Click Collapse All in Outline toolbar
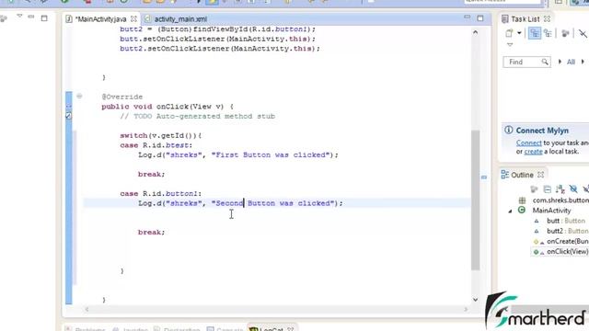Image resolution: width=589 pixels, height=331 pixels. pyautogui.click(x=548, y=189)
